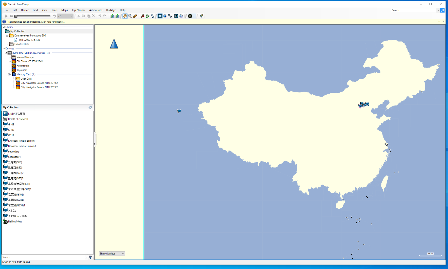This screenshot has height=269, width=448.
Task: Open the Device menu
Action: point(25,10)
